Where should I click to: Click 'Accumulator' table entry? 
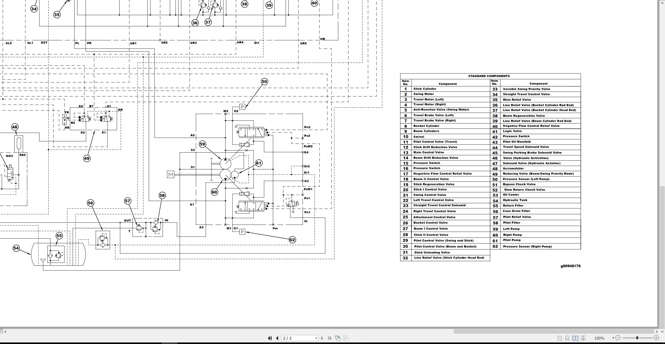(513, 168)
